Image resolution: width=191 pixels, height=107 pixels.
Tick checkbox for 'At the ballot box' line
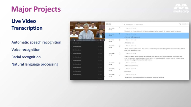[x=119, y=40]
